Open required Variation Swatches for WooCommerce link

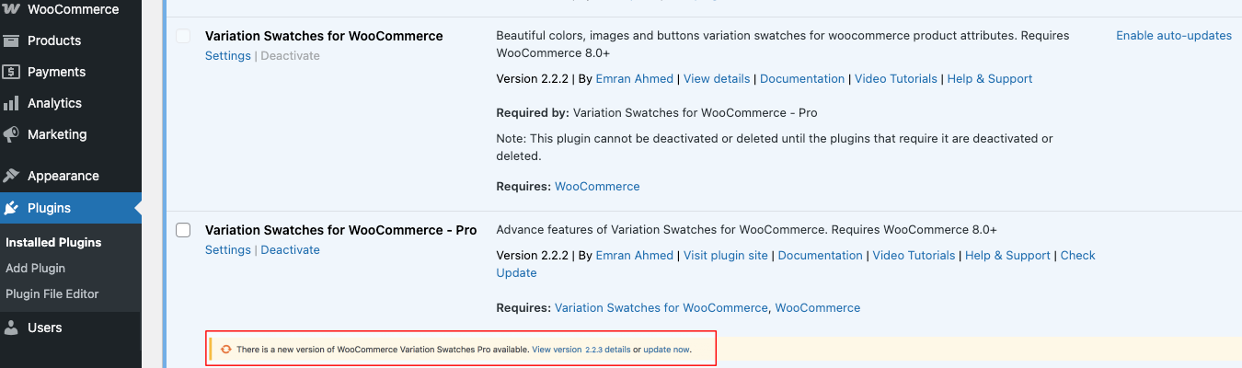coord(661,308)
